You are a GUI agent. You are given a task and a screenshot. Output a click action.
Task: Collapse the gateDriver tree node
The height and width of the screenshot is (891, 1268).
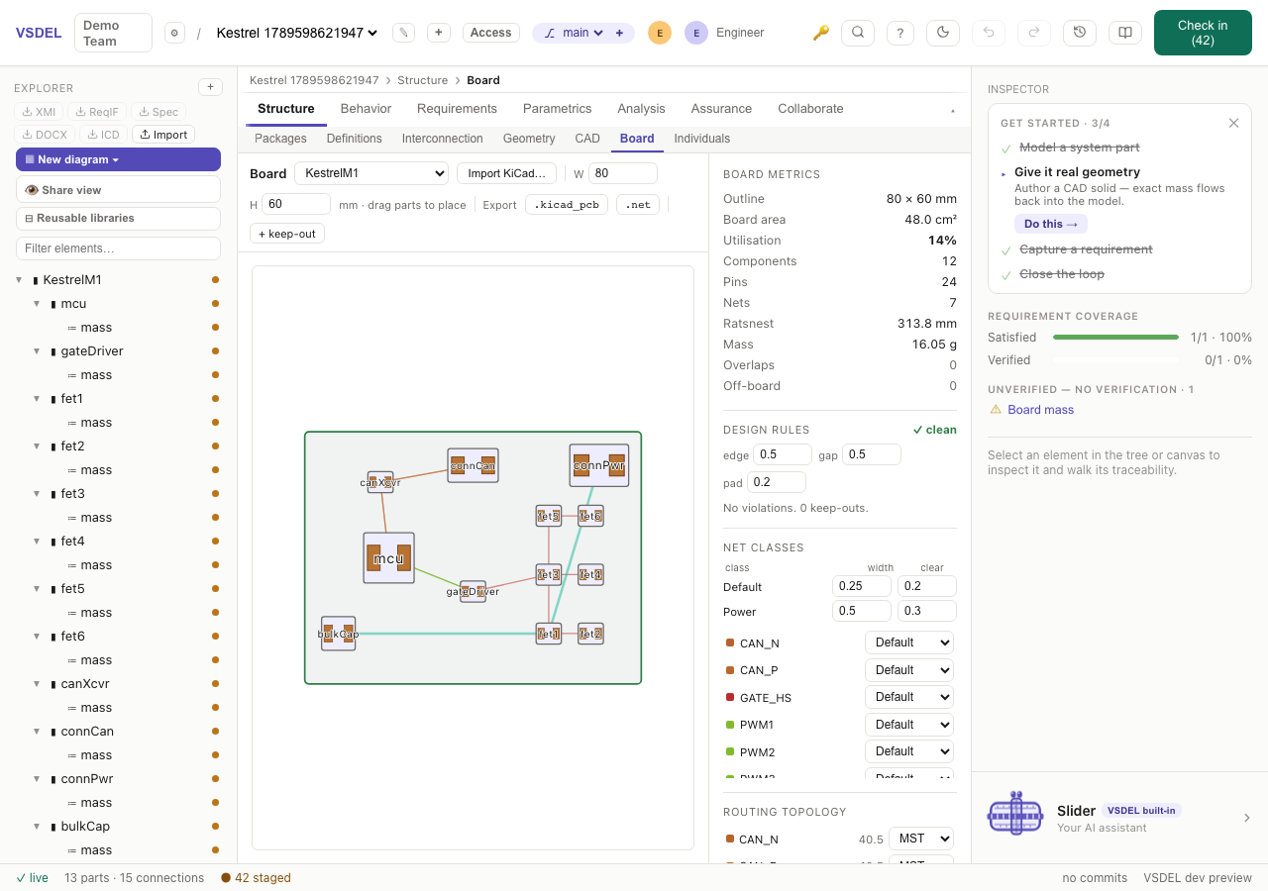tap(37, 351)
